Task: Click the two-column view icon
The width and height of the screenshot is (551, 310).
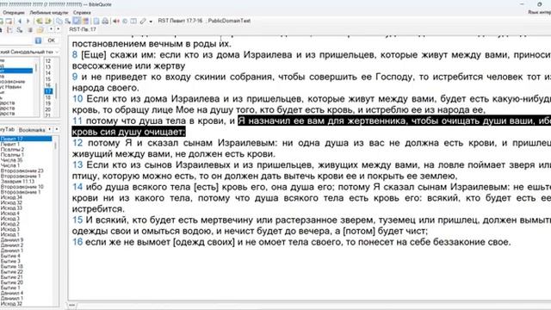Action: point(133,21)
